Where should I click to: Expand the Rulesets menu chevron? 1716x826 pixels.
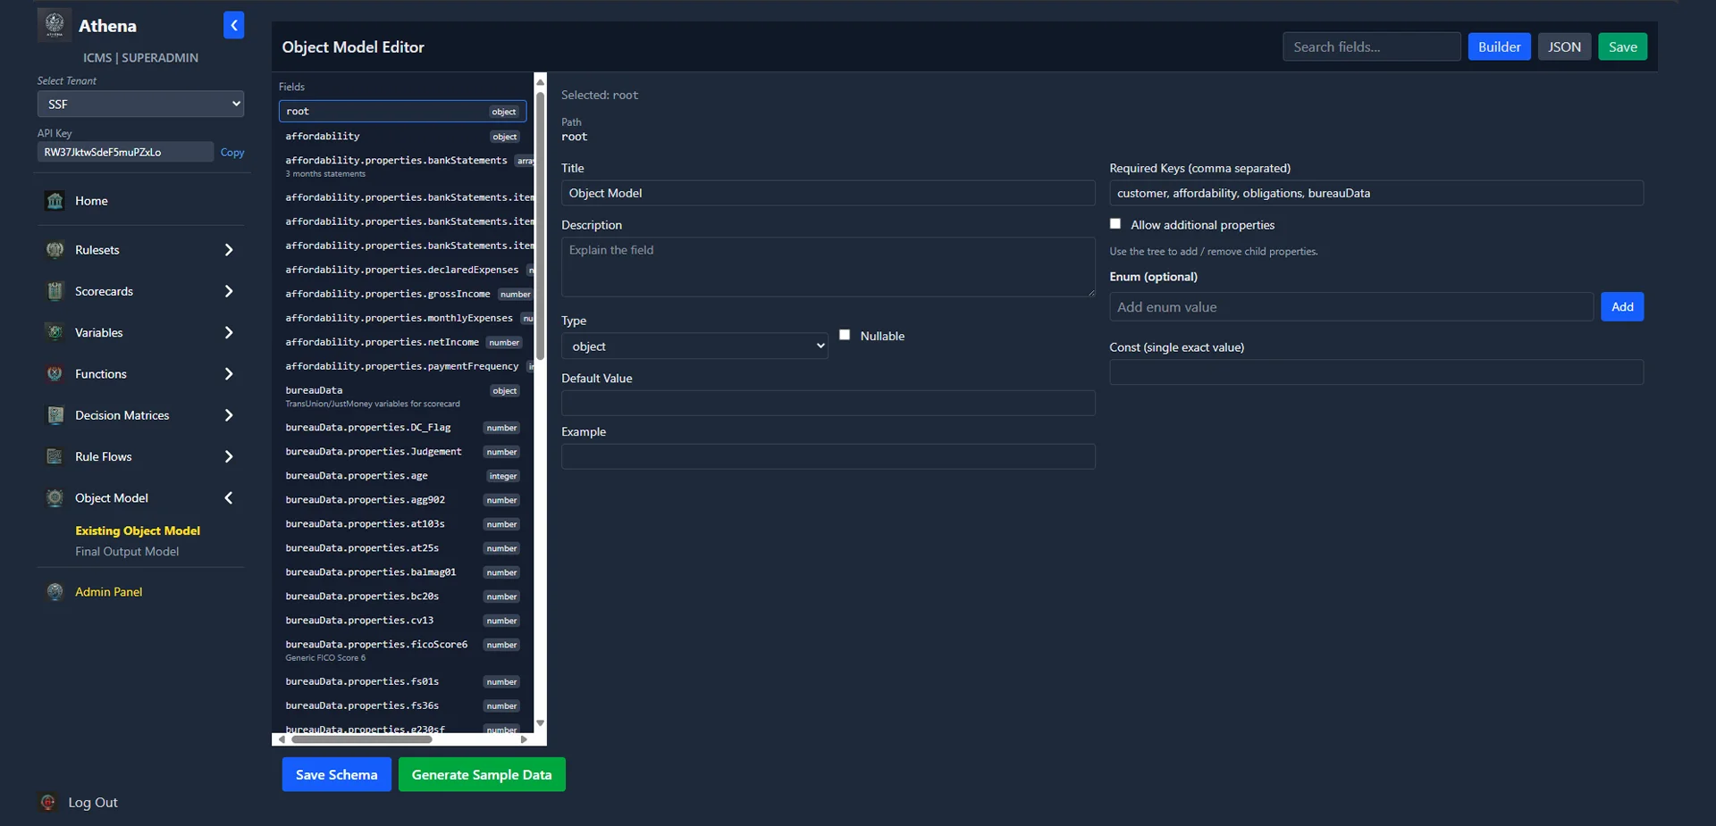pos(229,250)
